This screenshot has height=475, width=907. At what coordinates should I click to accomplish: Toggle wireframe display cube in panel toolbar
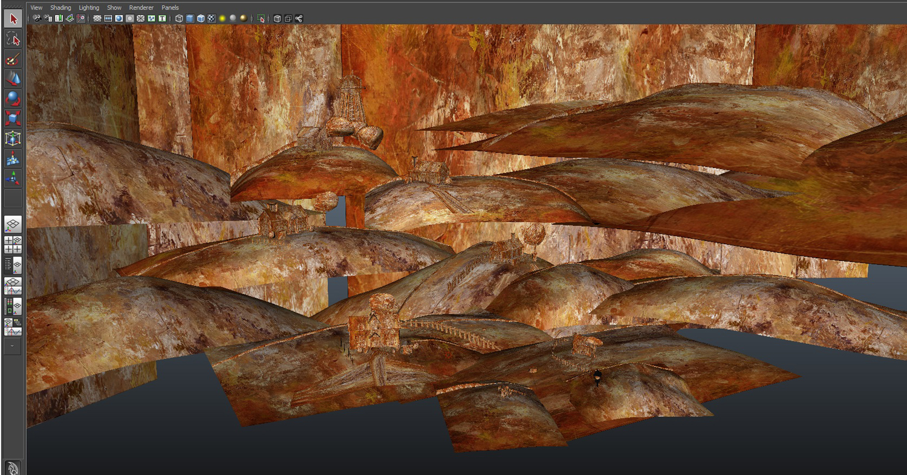coord(179,19)
